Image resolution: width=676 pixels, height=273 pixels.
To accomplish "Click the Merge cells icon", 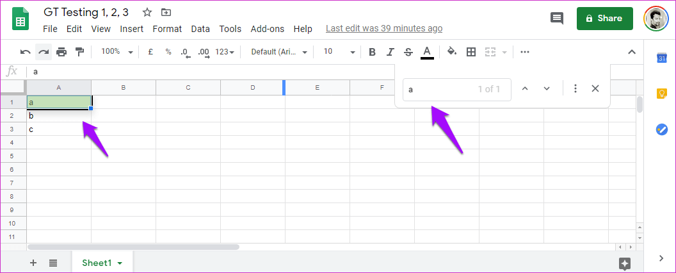I will tap(490, 52).
